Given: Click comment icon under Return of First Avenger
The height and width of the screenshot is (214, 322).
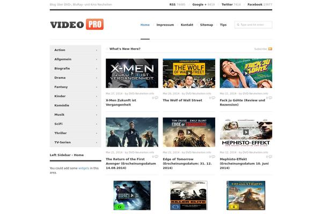Looking at the screenshot, I should click(x=157, y=157).
